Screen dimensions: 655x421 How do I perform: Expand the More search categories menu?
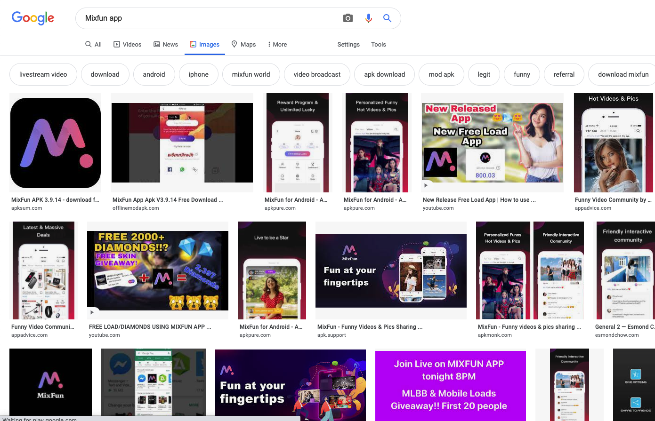point(277,44)
